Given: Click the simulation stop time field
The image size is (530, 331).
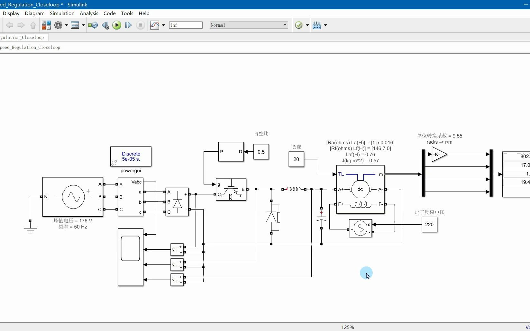Looking at the screenshot, I should [186, 25].
